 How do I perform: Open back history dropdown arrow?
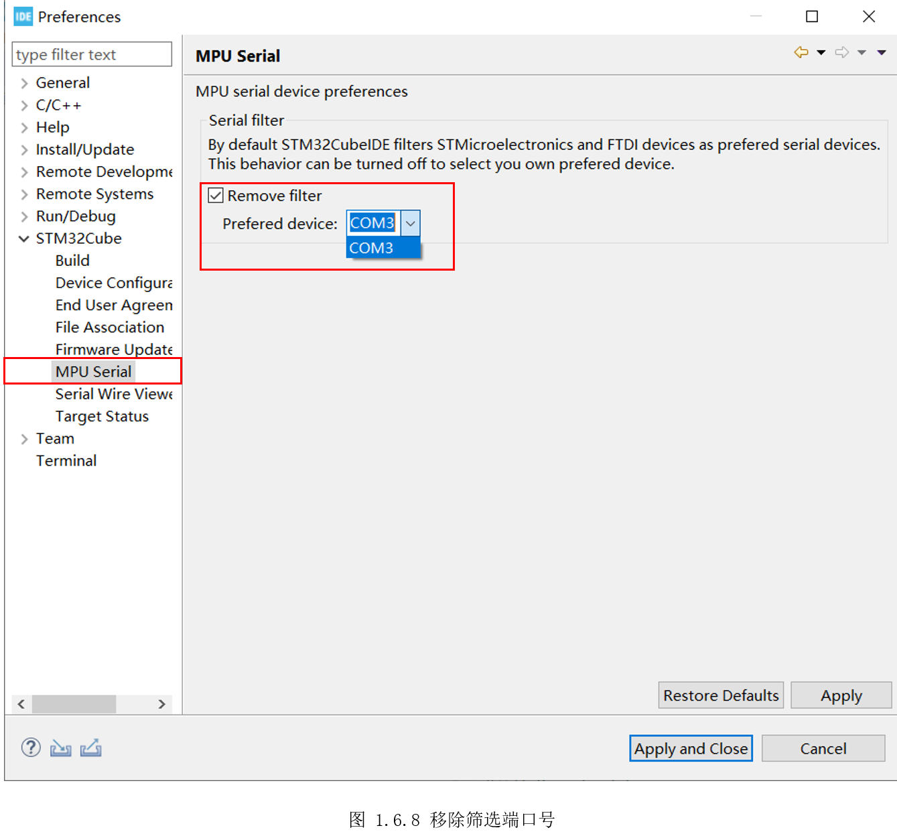[821, 52]
